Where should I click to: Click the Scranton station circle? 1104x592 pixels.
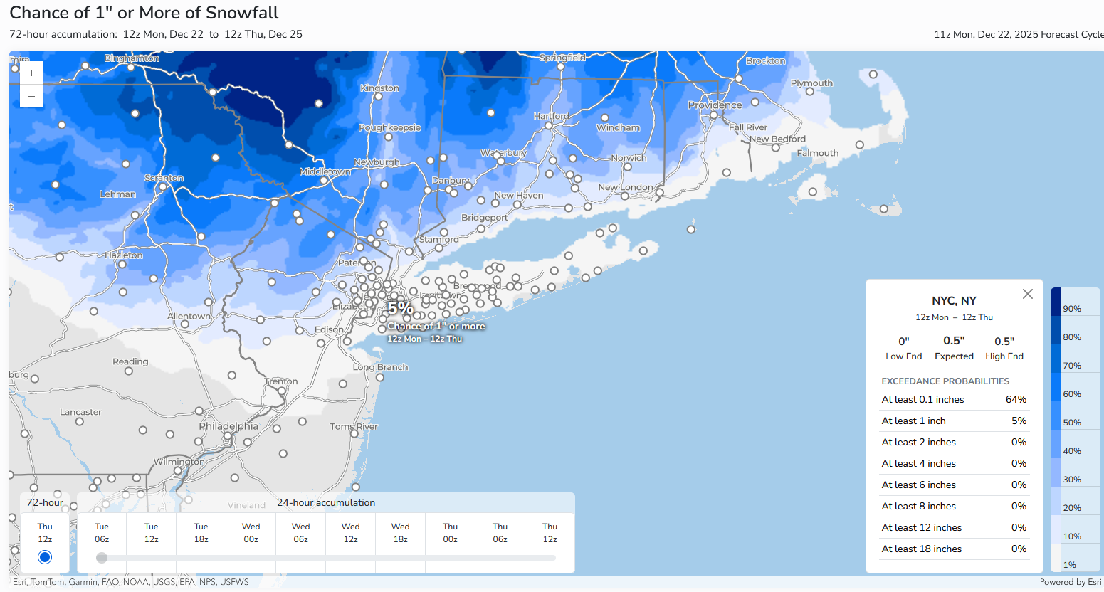(163, 187)
